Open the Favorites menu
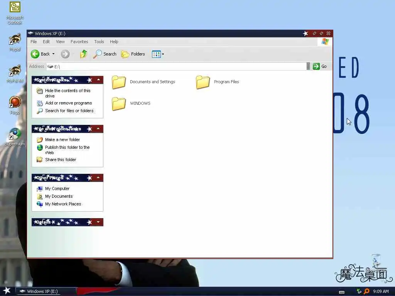Viewport: 395px width, 296px height. pos(79,42)
